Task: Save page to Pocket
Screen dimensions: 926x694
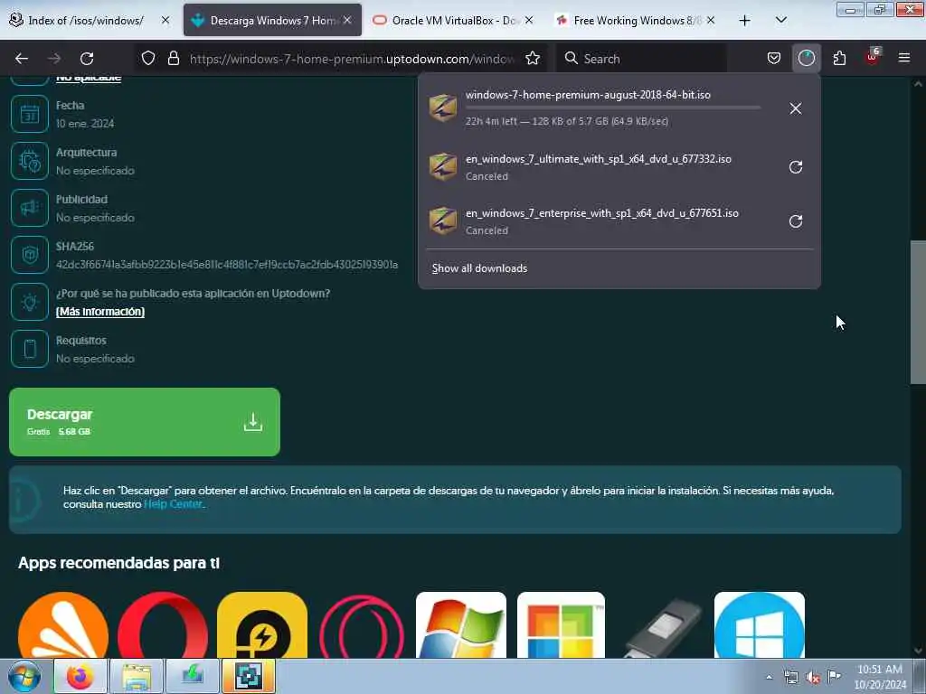Action: click(774, 59)
